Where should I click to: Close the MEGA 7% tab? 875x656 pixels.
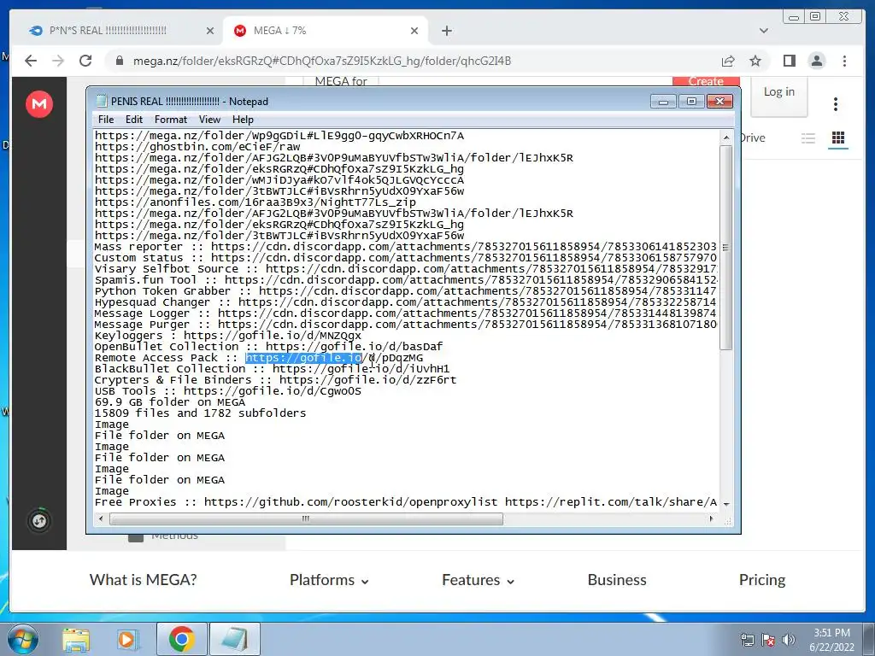pyautogui.click(x=414, y=31)
